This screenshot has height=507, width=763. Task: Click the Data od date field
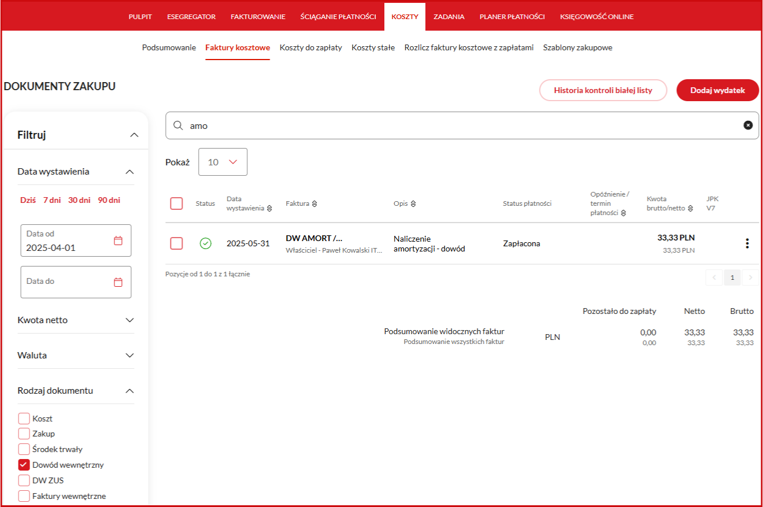click(76, 240)
